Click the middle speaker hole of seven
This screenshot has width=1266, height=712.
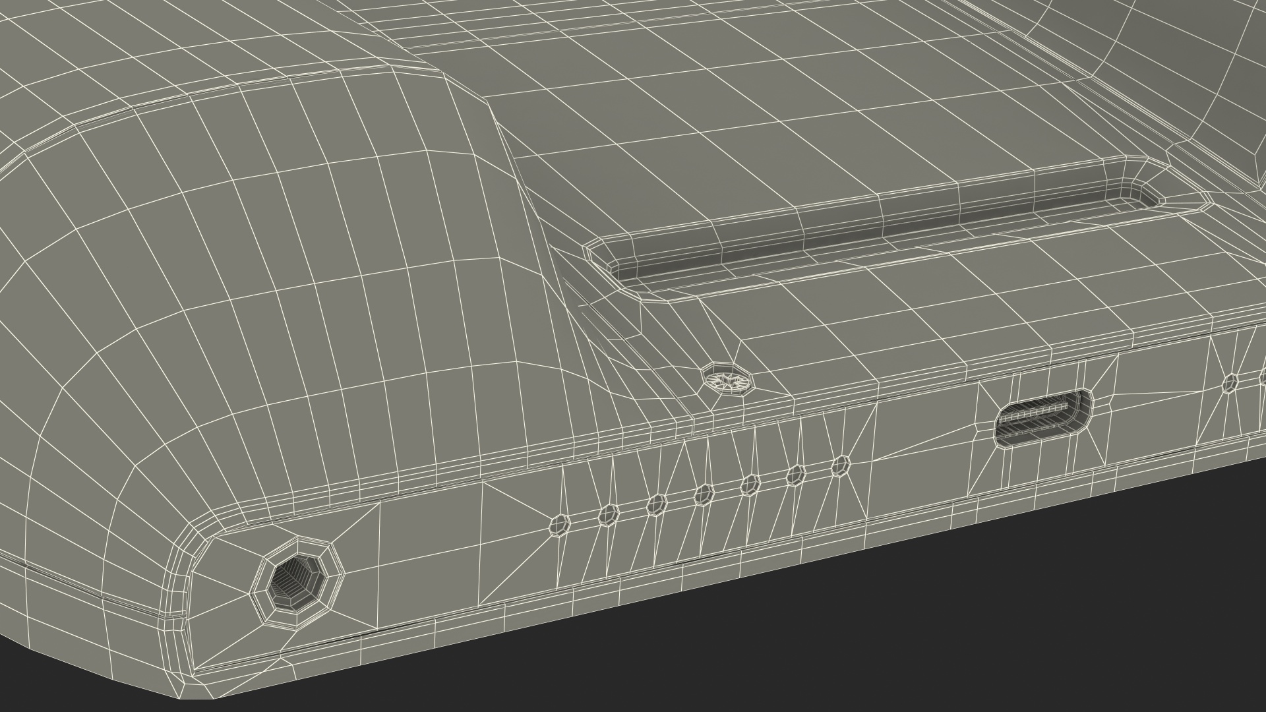(x=704, y=494)
